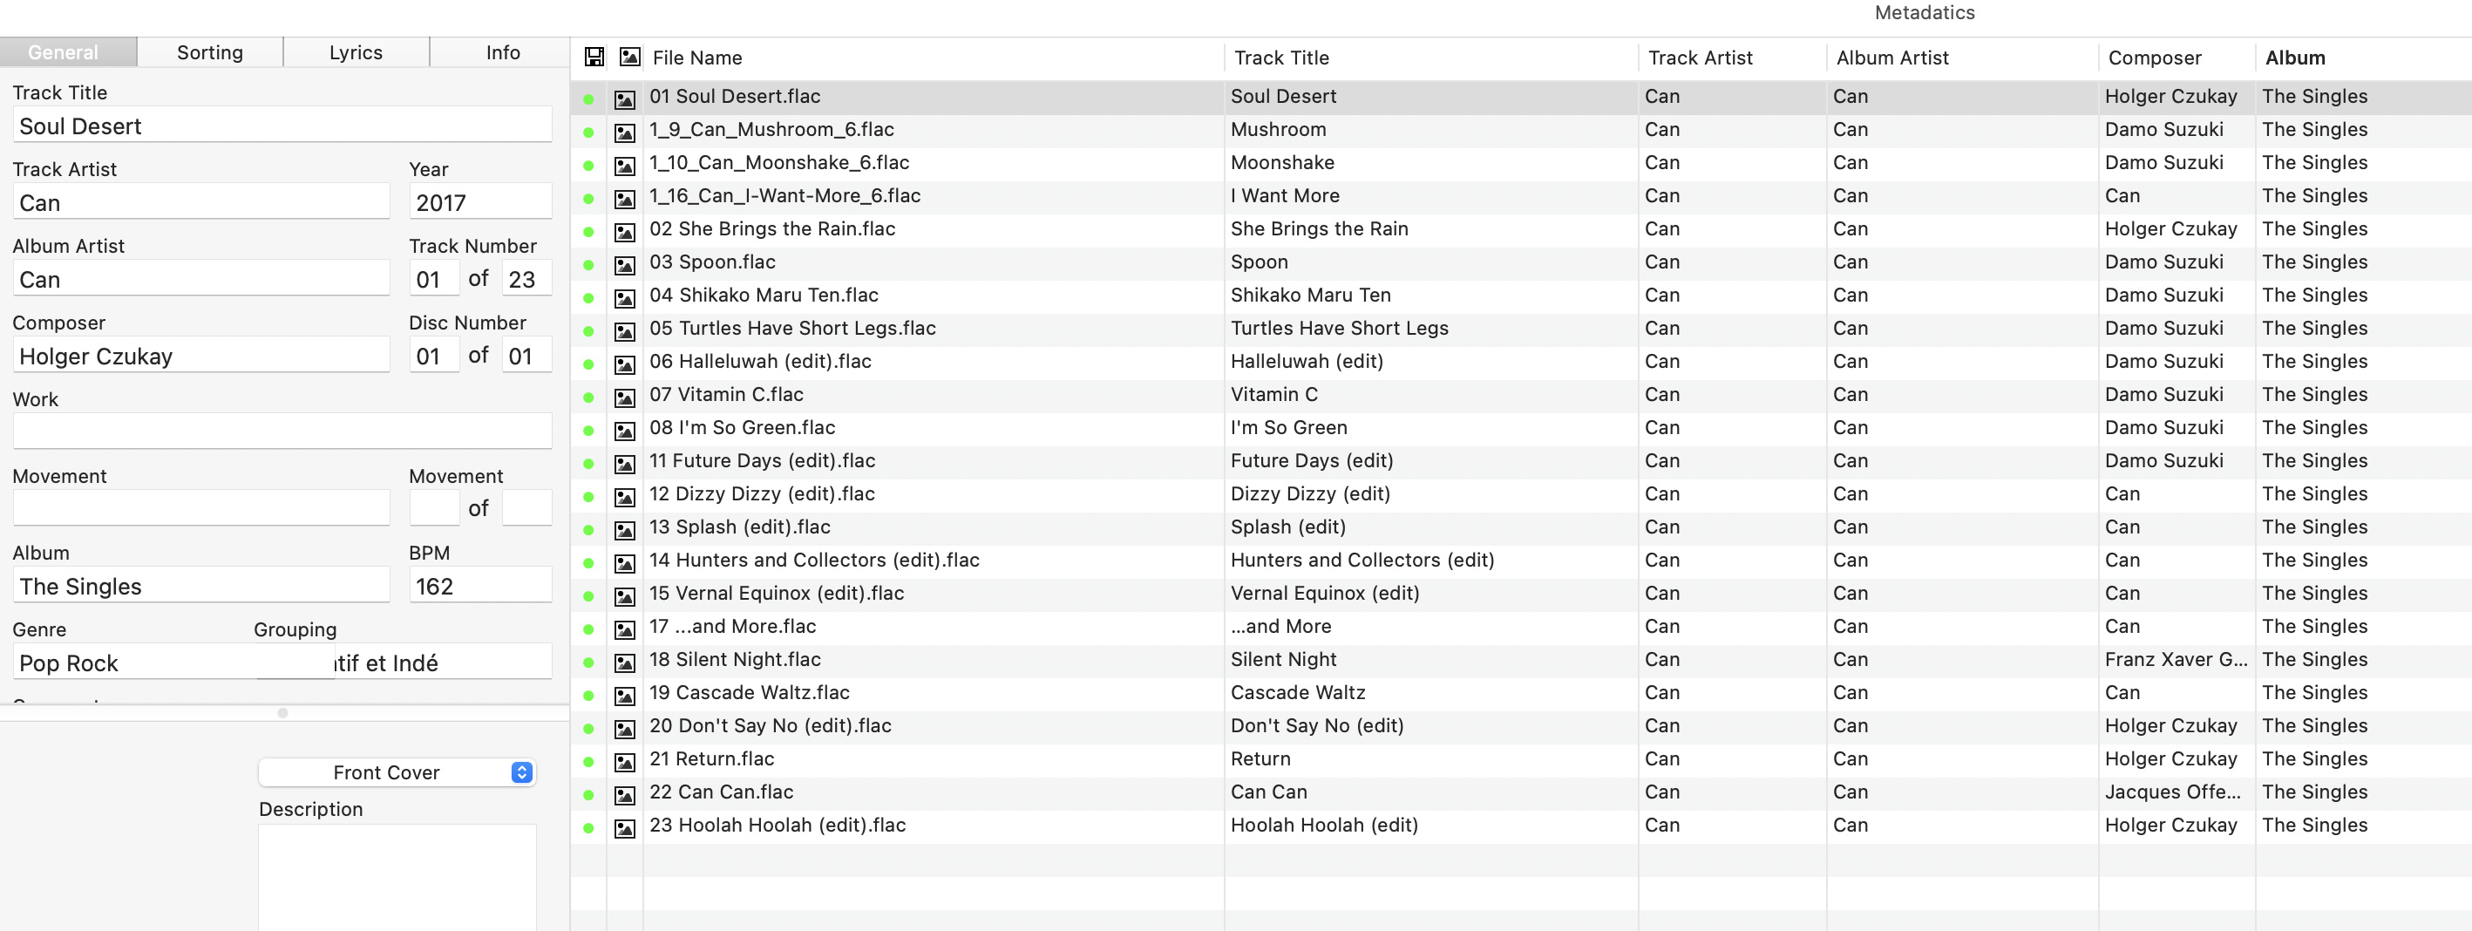
Task: Click the artwork icon for Soul Desert
Action: (x=625, y=98)
